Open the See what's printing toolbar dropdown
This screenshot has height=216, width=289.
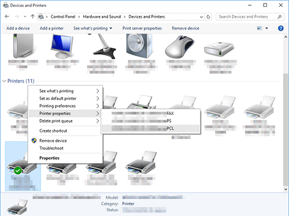click(x=92, y=28)
